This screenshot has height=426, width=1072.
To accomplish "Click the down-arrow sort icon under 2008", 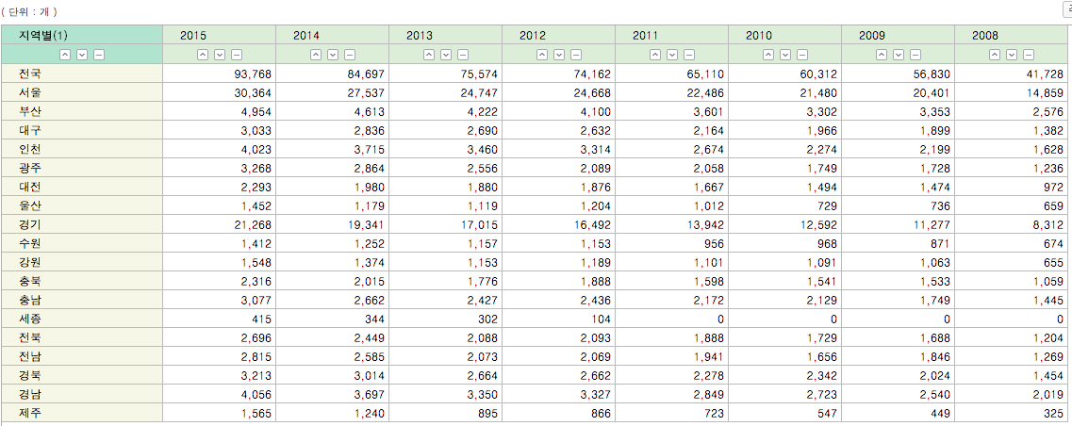I will [x=1011, y=55].
